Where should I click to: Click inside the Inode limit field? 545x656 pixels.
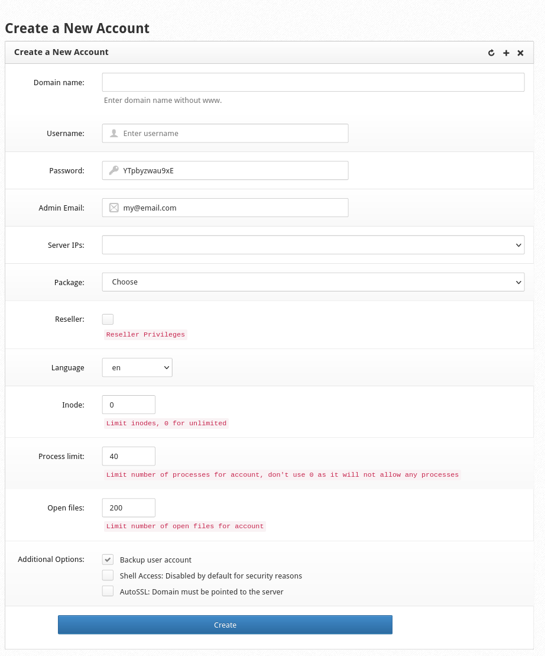pos(128,405)
